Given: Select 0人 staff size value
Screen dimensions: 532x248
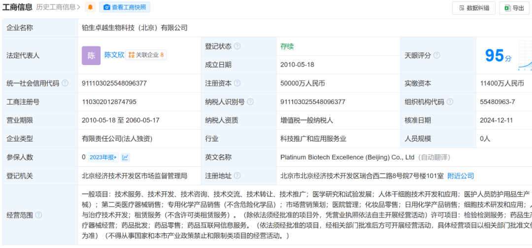Looking at the screenshot, I should coord(485,139).
